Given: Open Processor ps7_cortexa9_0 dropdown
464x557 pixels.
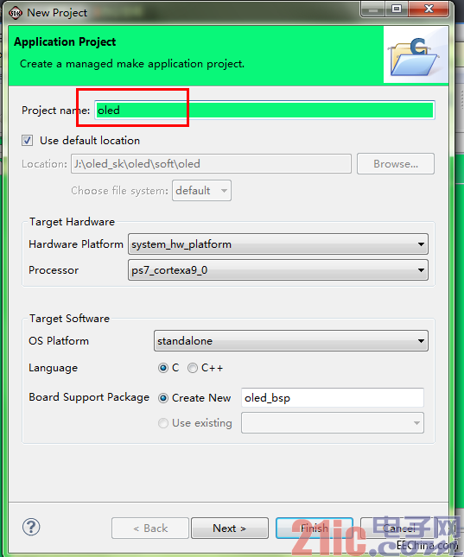Looking at the screenshot, I should [x=278, y=270].
